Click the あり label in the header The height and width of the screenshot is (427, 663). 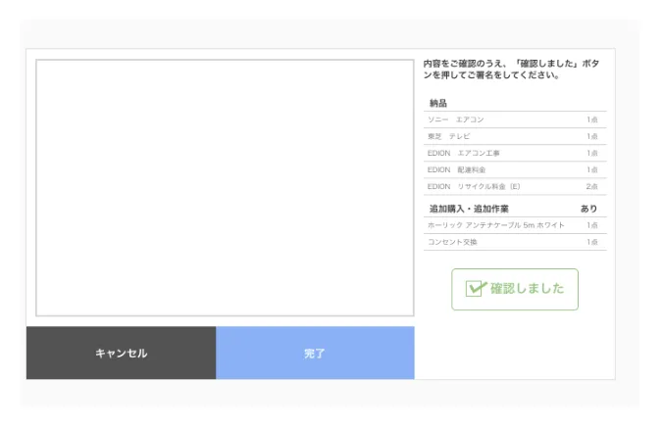click(588, 209)
